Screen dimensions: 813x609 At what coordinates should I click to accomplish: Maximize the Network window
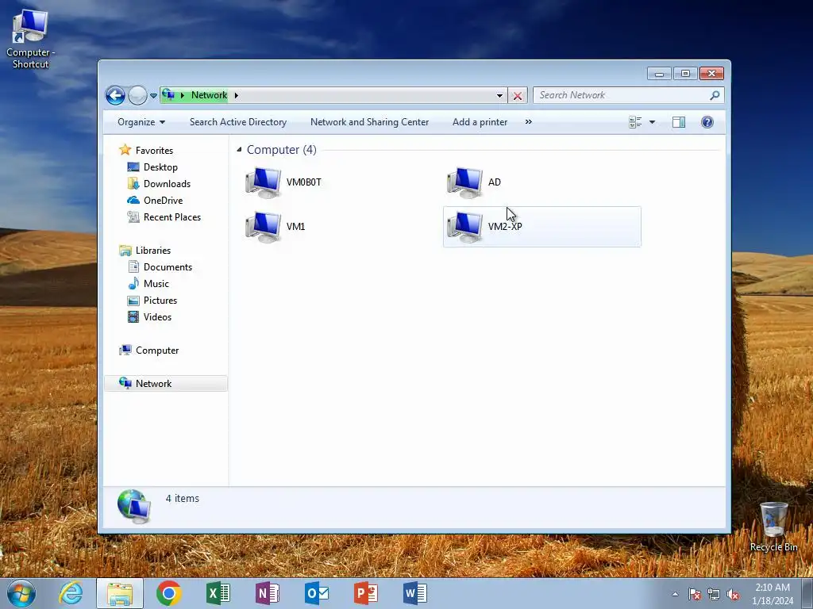tap(685, 74)
